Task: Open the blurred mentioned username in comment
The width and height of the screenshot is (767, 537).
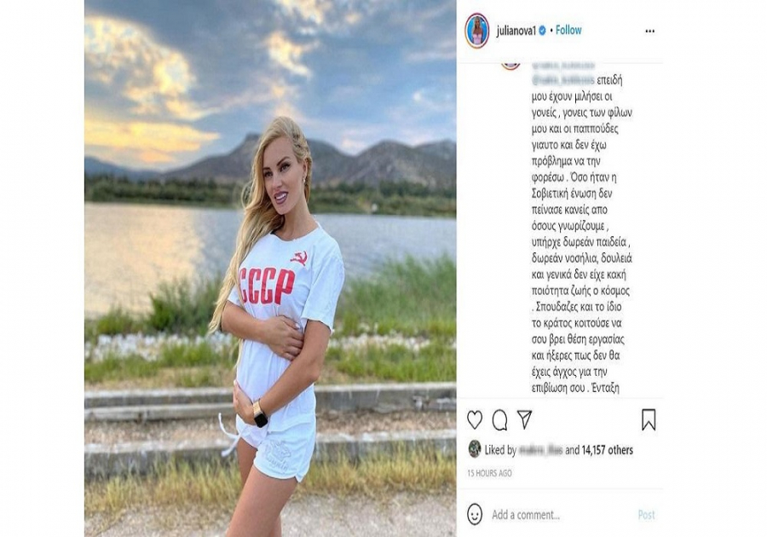Action: (x=562, y=80)
